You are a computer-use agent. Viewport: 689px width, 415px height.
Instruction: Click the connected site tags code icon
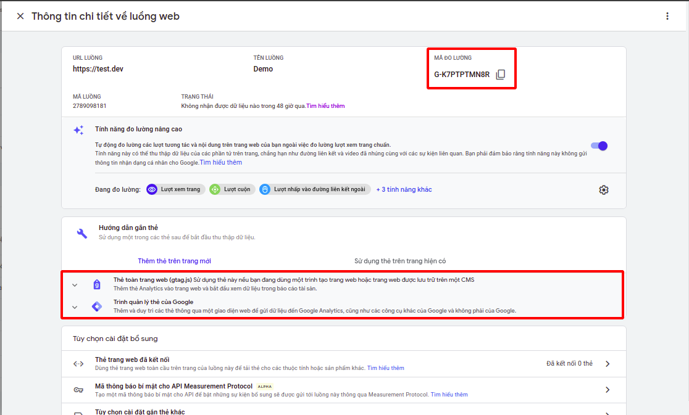(78, 364)
